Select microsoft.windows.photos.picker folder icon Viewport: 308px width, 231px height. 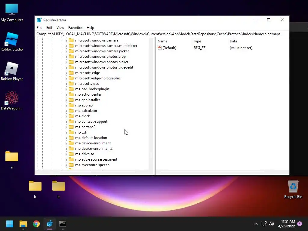tap(71, 62)
